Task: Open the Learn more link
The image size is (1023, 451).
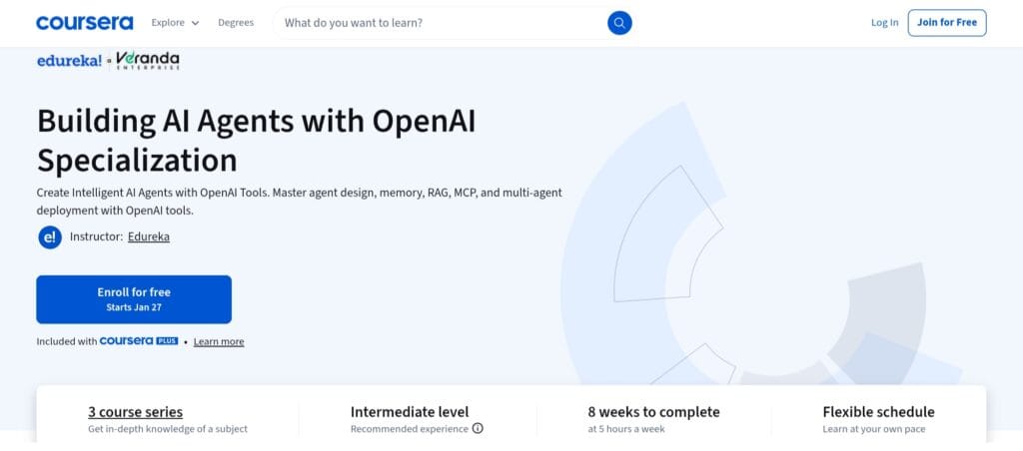Action: 219,341
